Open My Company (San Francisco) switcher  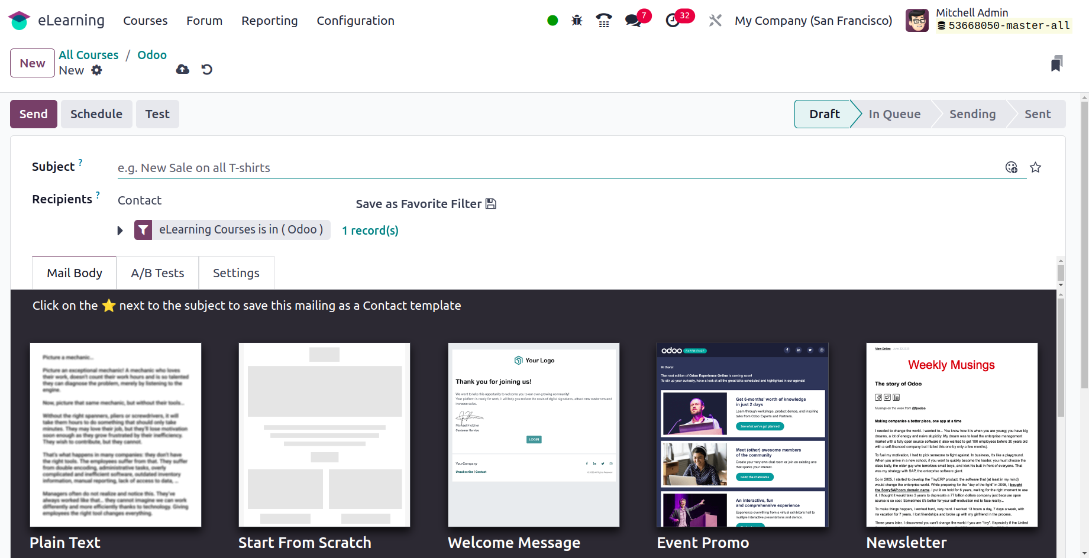click(813, 21)
